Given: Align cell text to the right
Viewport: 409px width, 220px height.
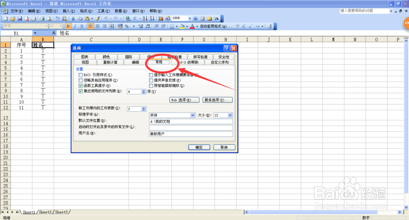Looking at the screenshot, I should click(x=104, y=26).
